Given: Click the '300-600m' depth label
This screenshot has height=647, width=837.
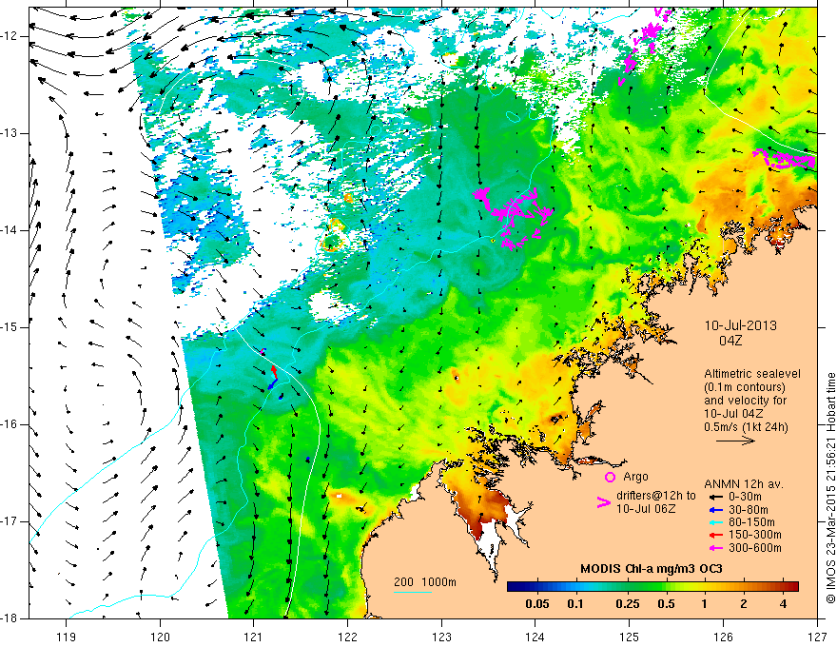Looking at the screenshot, I should click(755, 548).
